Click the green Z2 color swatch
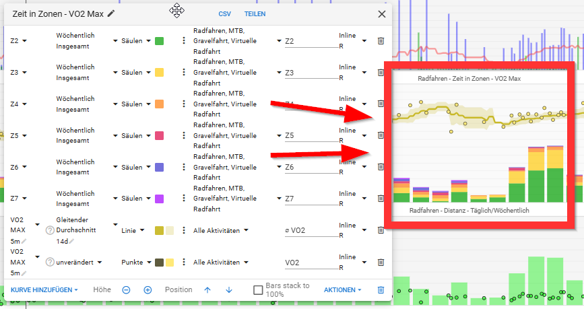 pos(160,41)
